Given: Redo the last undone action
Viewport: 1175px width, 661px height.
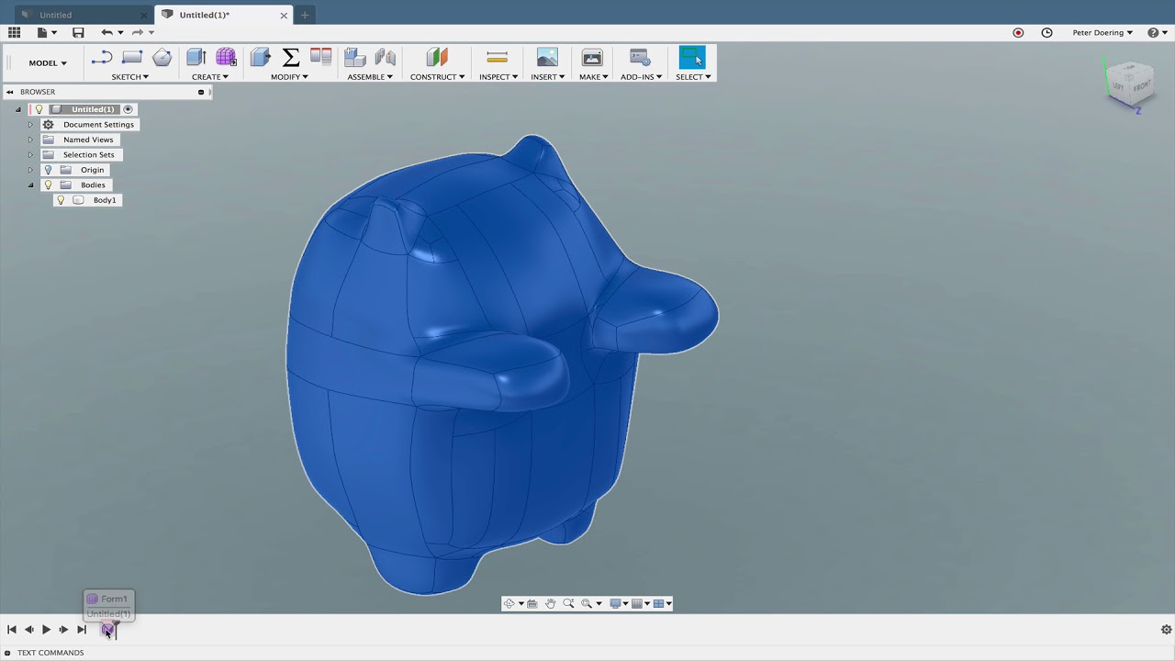Looking at the screenshot, I should click(138, 32).
